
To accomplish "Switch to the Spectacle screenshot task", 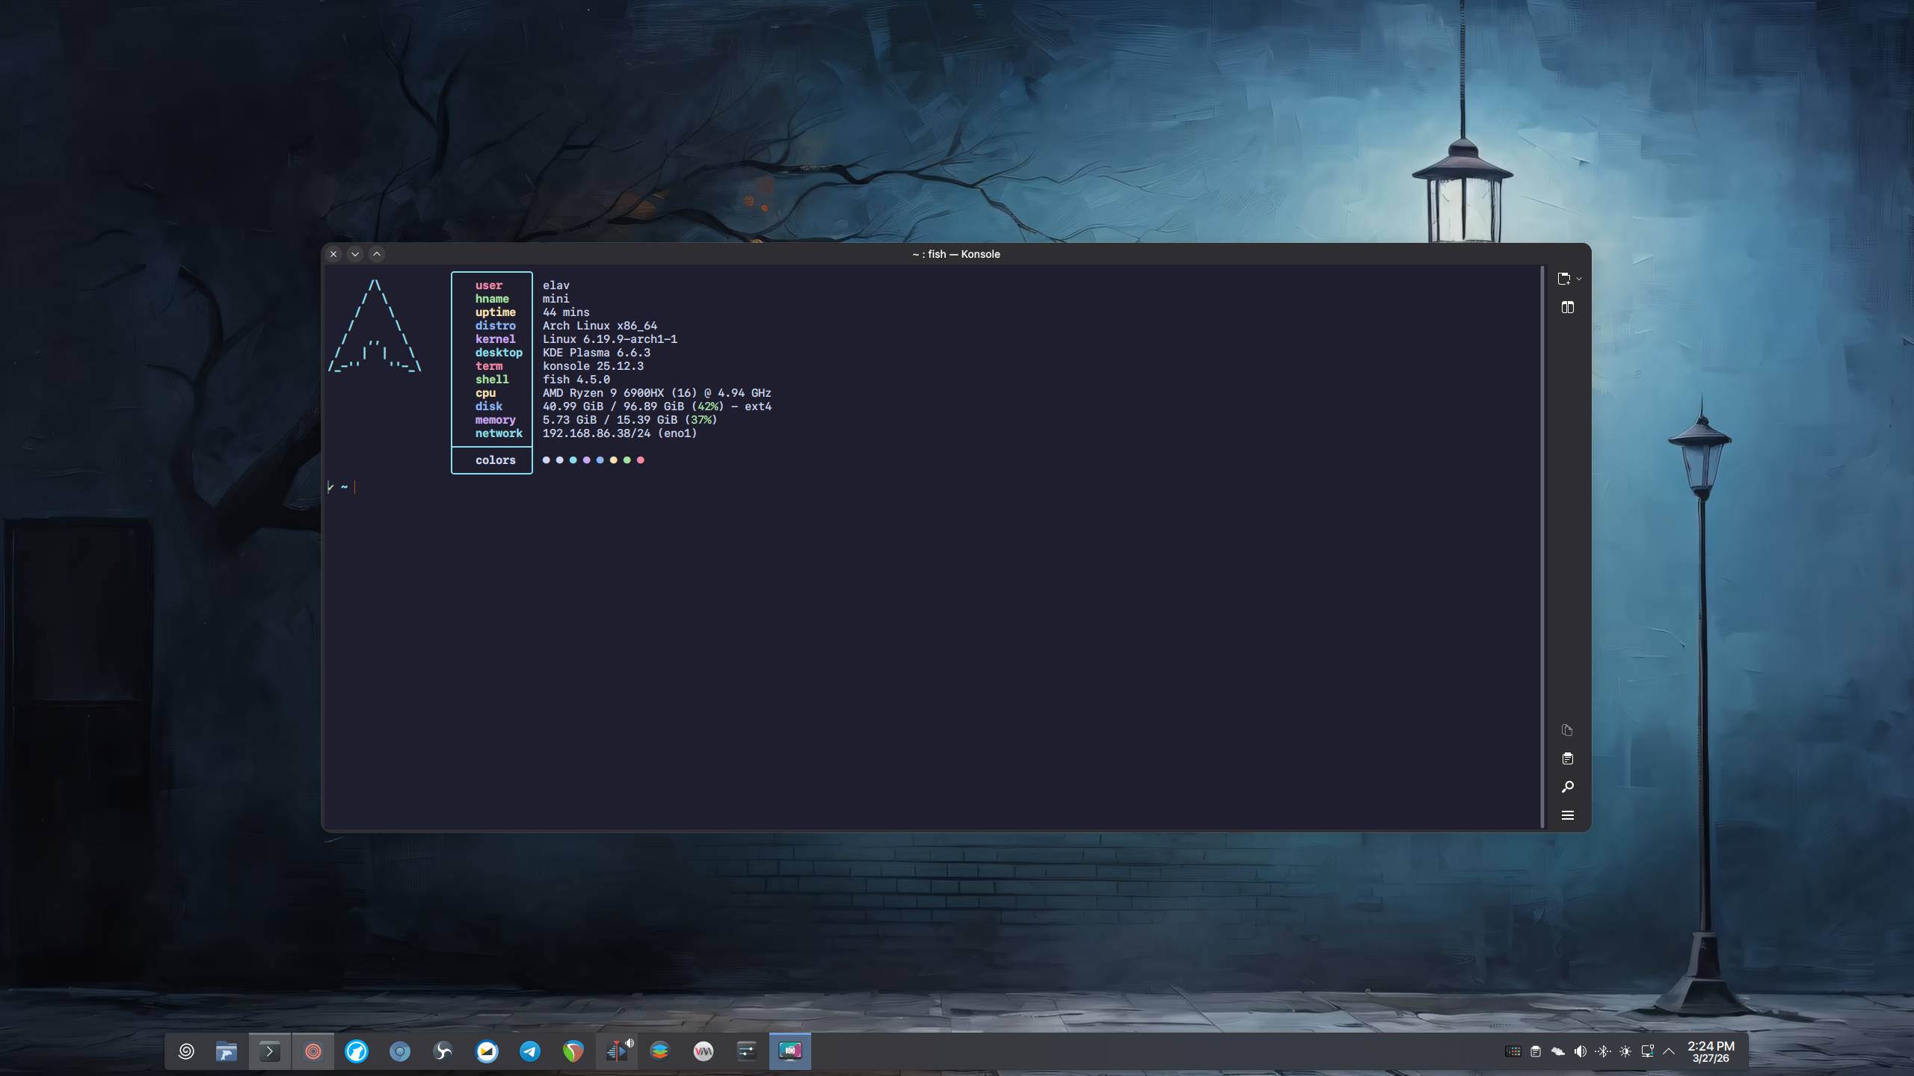I will [790, 1051].
